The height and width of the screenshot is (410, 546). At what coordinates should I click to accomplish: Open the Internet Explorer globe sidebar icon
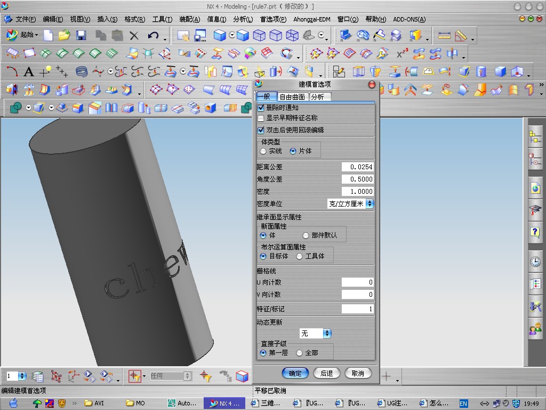pyautogui.click(x=535, y=188)
